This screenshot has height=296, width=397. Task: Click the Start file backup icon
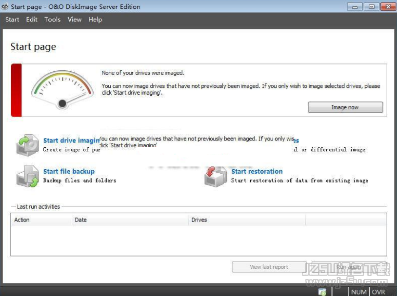point(28,176)
